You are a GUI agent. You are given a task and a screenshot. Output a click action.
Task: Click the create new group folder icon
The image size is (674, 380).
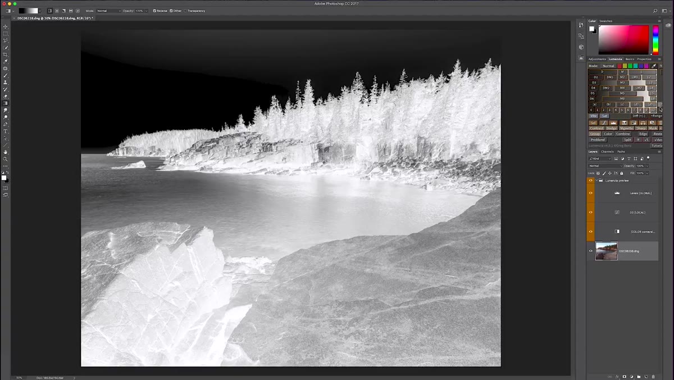[x=639, y=377]
